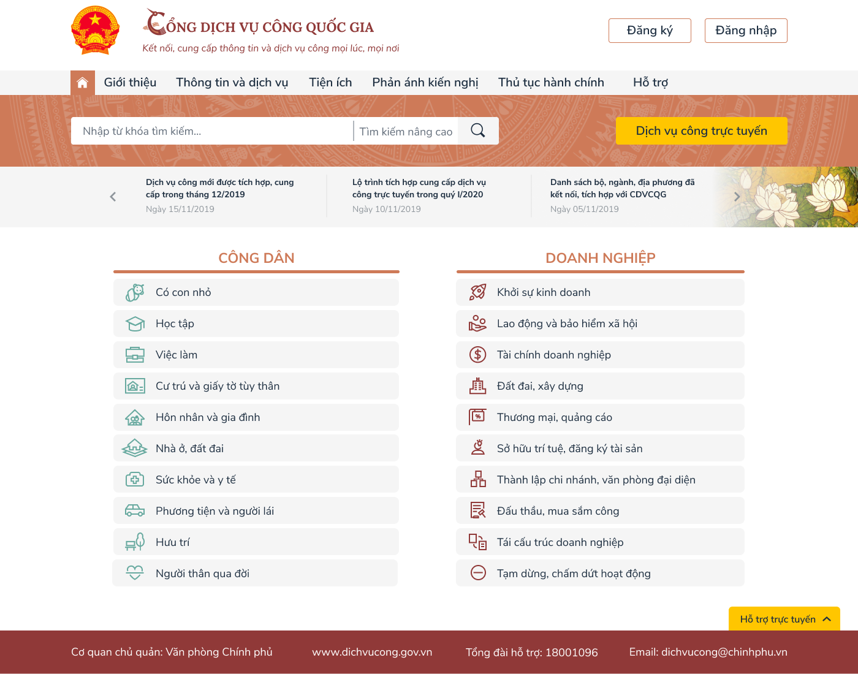Click the person icon for Sở hữu trí tuệ
858x674 pixels.
point(478,448)
